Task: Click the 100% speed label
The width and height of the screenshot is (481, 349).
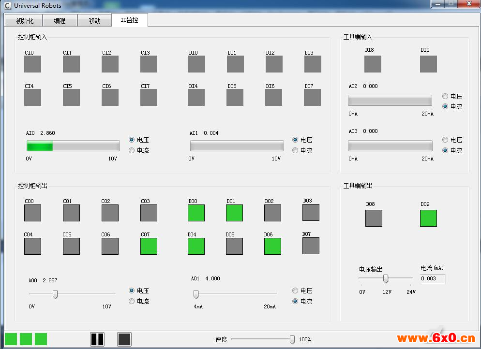Action: [304, 339]
